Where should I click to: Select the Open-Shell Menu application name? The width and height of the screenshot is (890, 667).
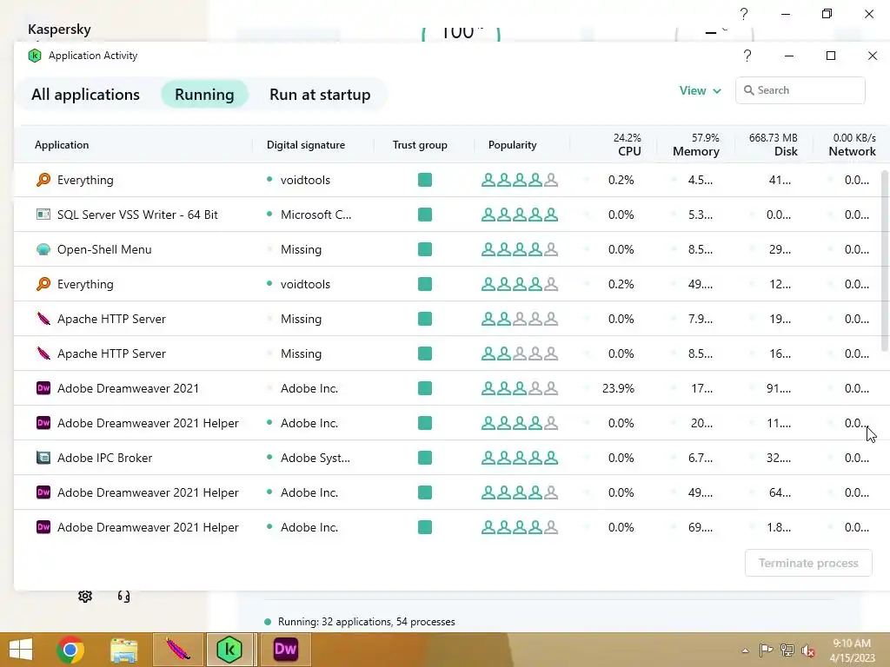[x=104, y=249]
